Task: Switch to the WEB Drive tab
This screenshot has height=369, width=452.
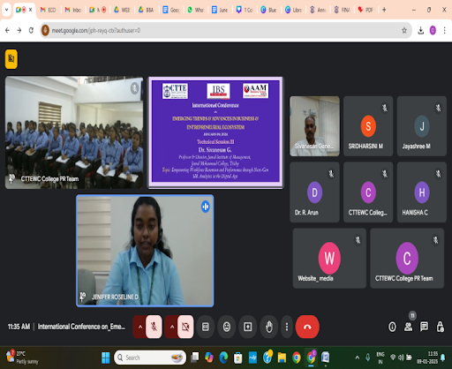Action: click(122, 10)
